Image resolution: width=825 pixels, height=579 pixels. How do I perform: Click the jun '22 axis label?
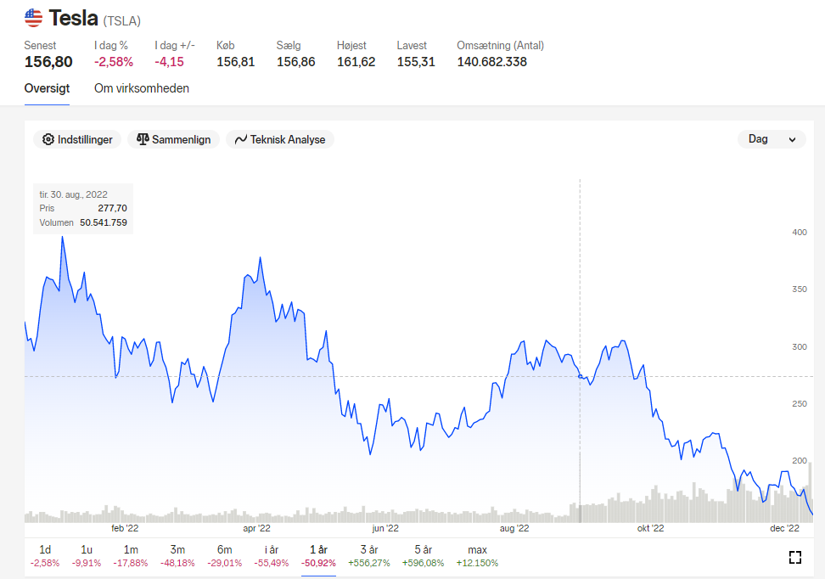[x=385, y=528]
